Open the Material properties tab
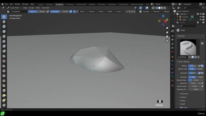 tap(173, 81)
